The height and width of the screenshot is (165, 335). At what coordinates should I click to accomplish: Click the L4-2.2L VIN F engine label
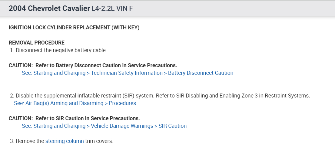(112, 8)
